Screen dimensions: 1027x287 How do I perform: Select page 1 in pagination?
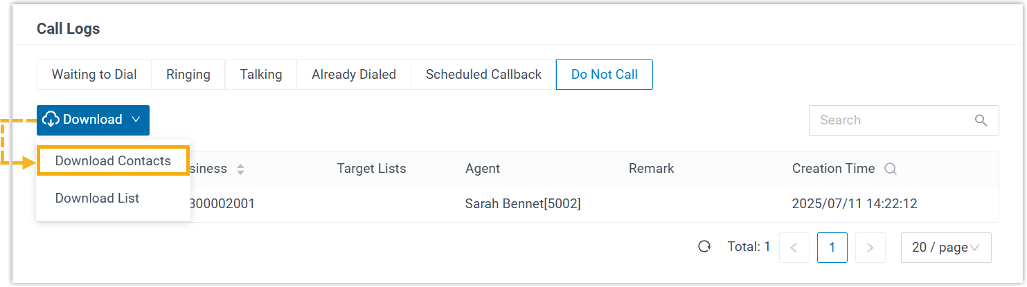point(832,248)
